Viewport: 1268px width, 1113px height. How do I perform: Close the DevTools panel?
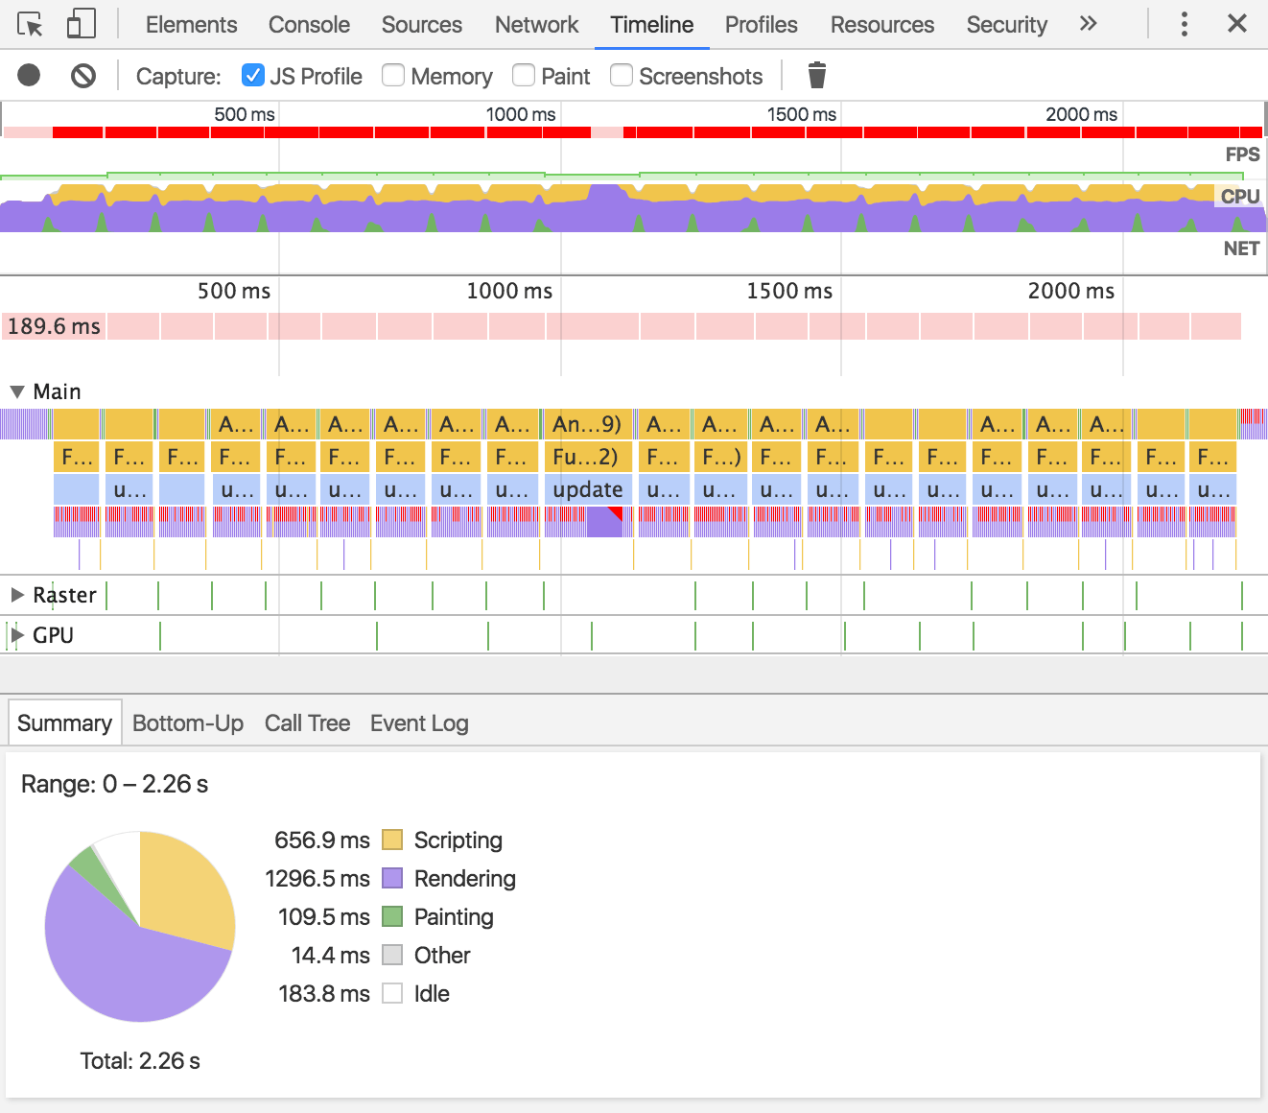point(1237,24)
